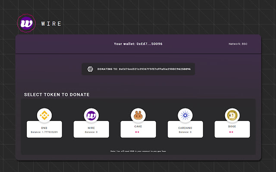
Task: Click the wallet address 0xEd7...50096
Action: pyautogui.click(x=150, y=44)
